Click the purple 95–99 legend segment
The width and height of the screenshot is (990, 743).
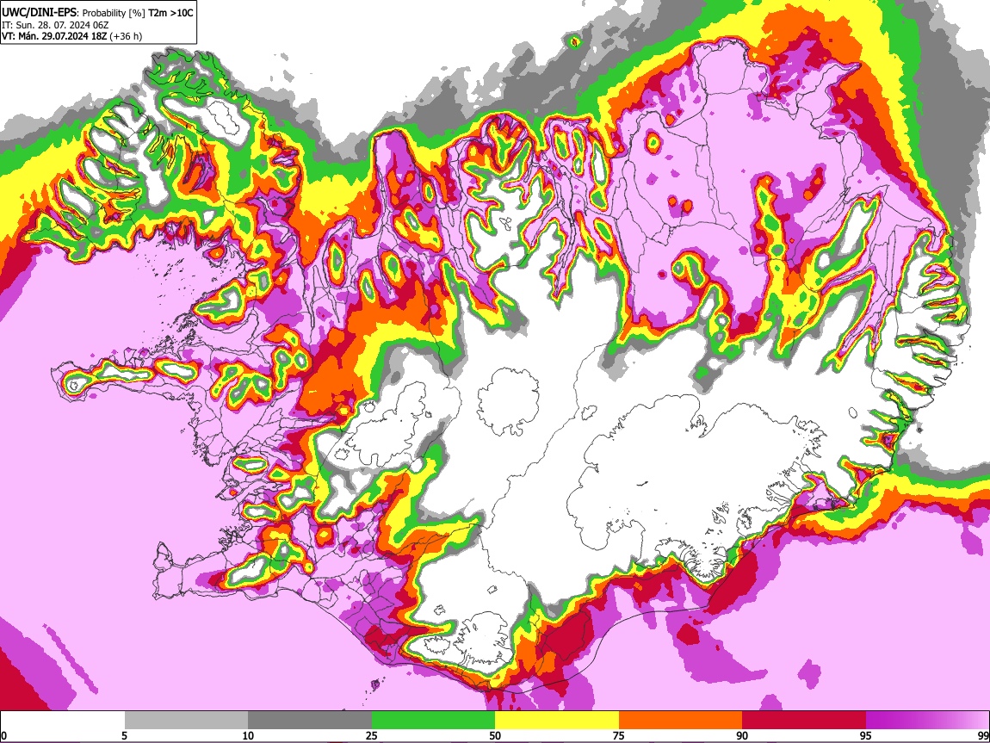927,720
